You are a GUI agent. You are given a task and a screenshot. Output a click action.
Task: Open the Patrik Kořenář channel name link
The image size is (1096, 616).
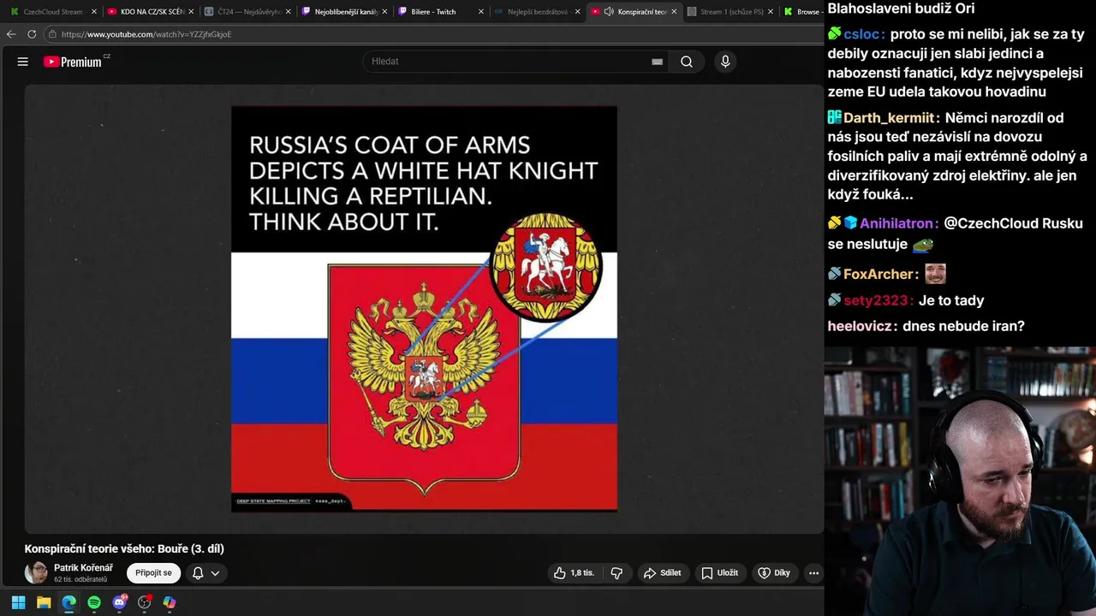(83, 568)
